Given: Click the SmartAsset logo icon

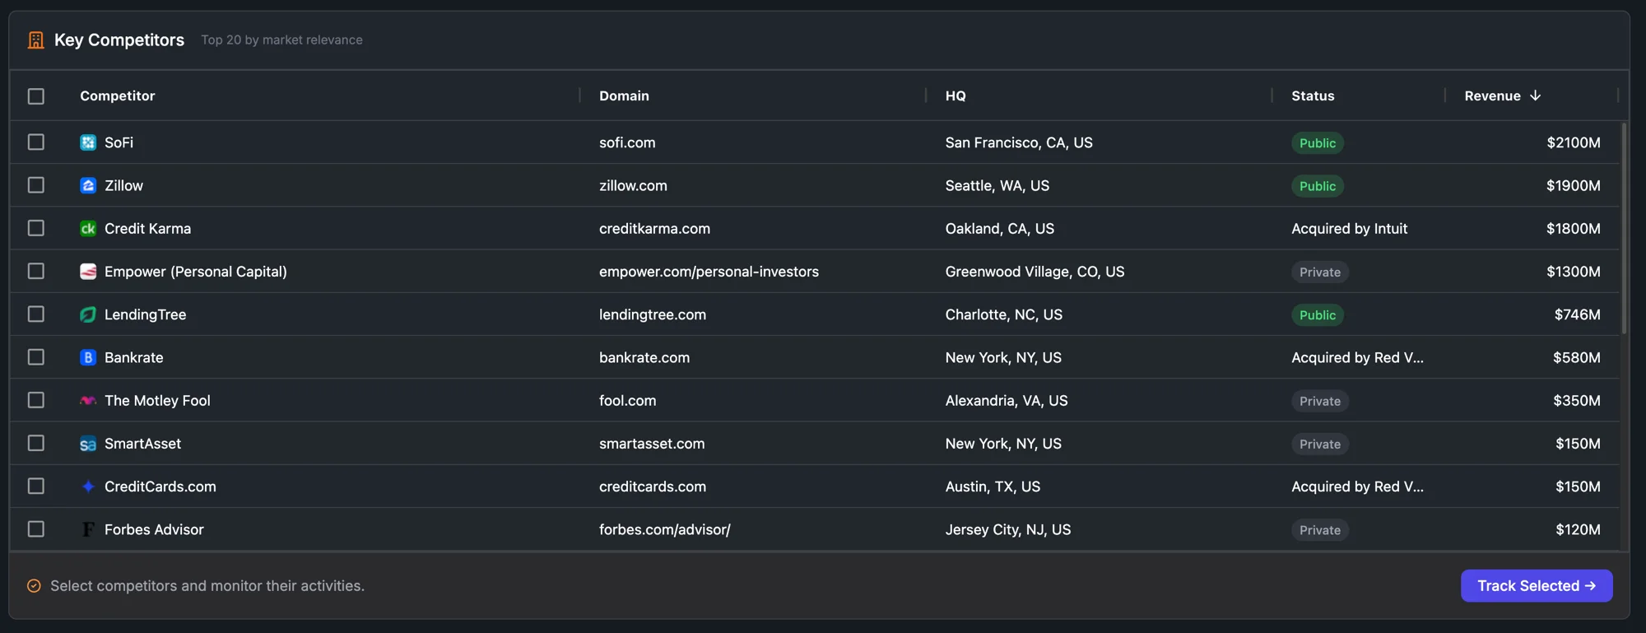Looking at the screenshot, I should (88, 444).
